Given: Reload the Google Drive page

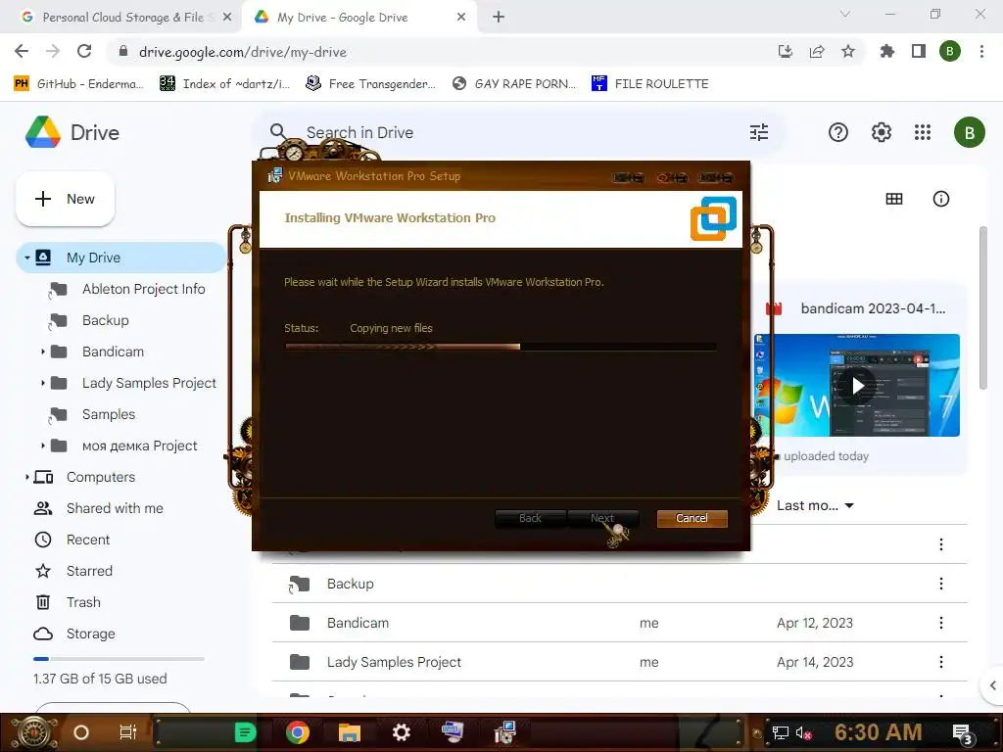Looking at the screenshot, I should click(84, 51).
